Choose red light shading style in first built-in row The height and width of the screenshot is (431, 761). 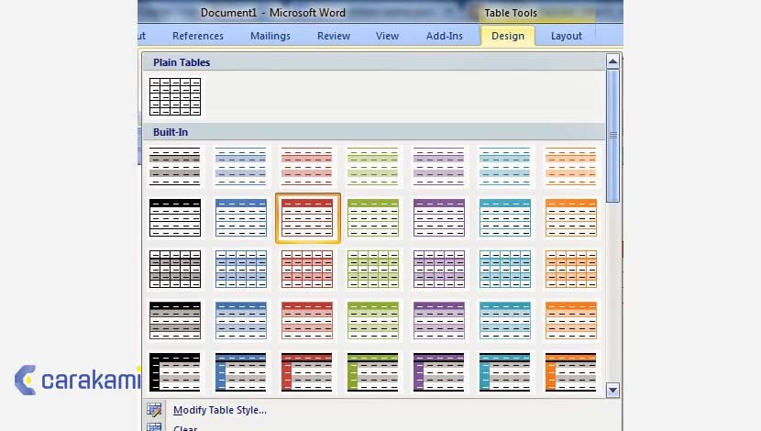(x=307, y=167)
